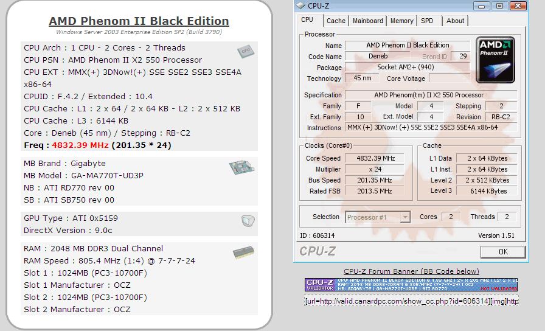
Task: Click the Slot 1 : 1024MB line
Action: pos(86,273)
